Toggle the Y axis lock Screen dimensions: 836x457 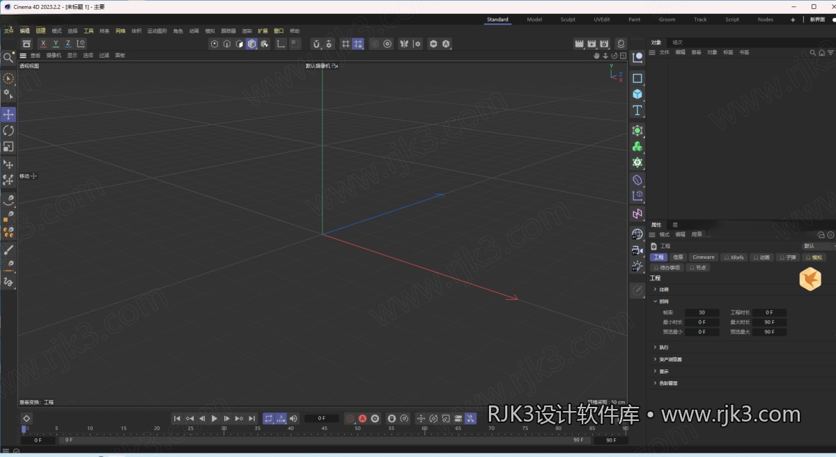coord(56,44)
